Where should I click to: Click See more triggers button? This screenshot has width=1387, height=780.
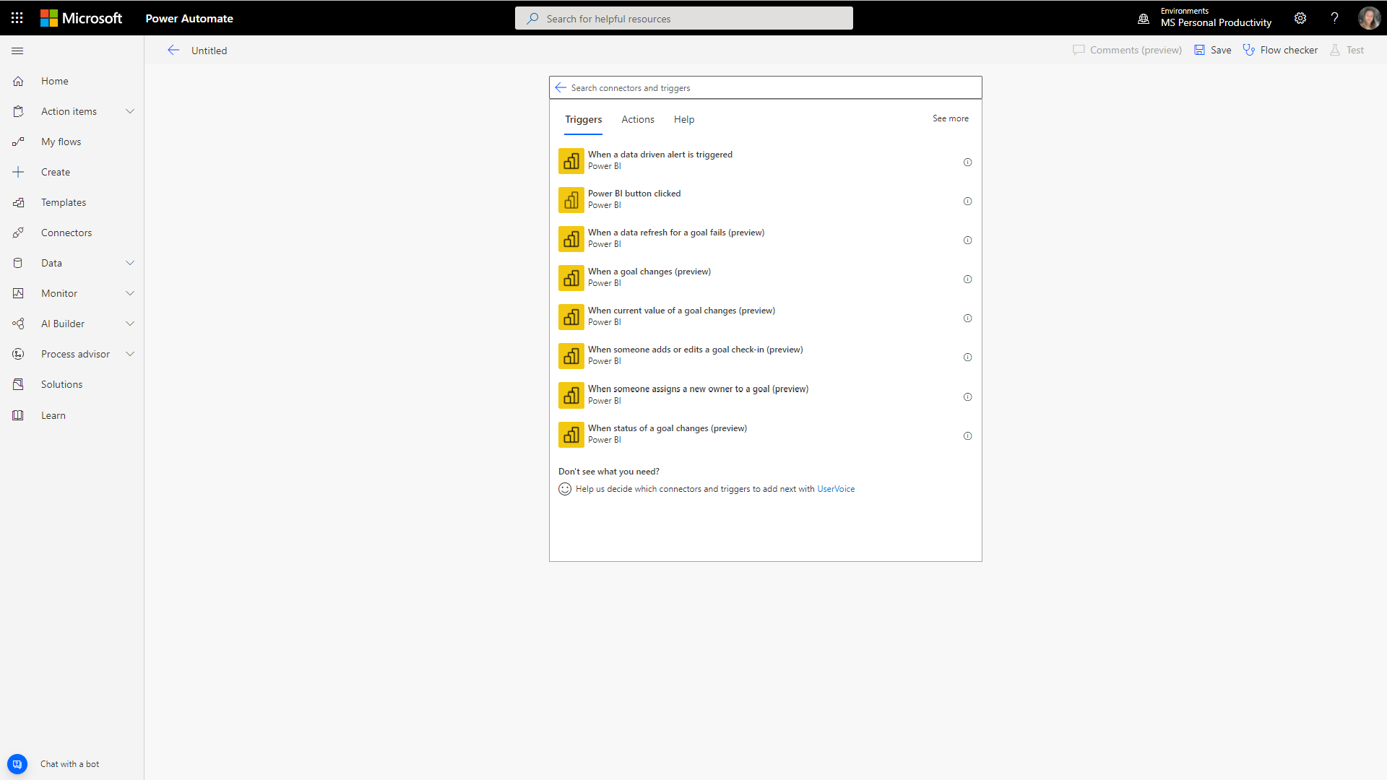[x=950, y=118]
